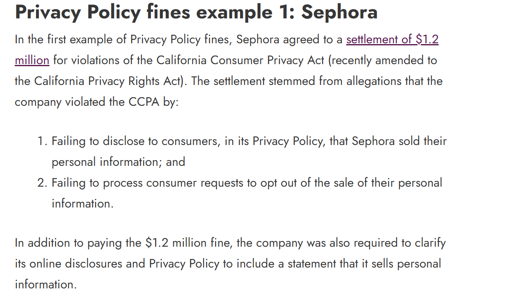The image size is (514, 290).
Task: Click the text 'company violated the CCPA by:'
Action: tap(97, 102)
